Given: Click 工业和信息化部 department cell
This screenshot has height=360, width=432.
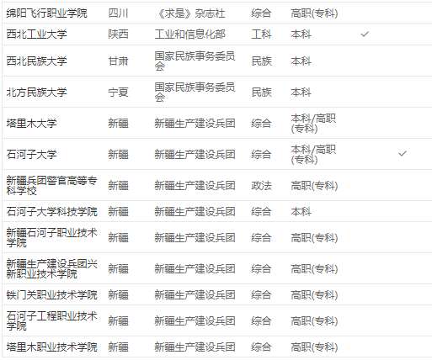Looking at the screenshot, I should coord(190,34).
